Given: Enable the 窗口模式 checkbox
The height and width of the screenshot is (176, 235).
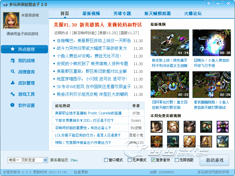Looking at the screenshot, I should (x=106, y=160).
